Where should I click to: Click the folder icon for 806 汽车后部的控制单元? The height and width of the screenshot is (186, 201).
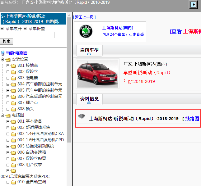13,97
